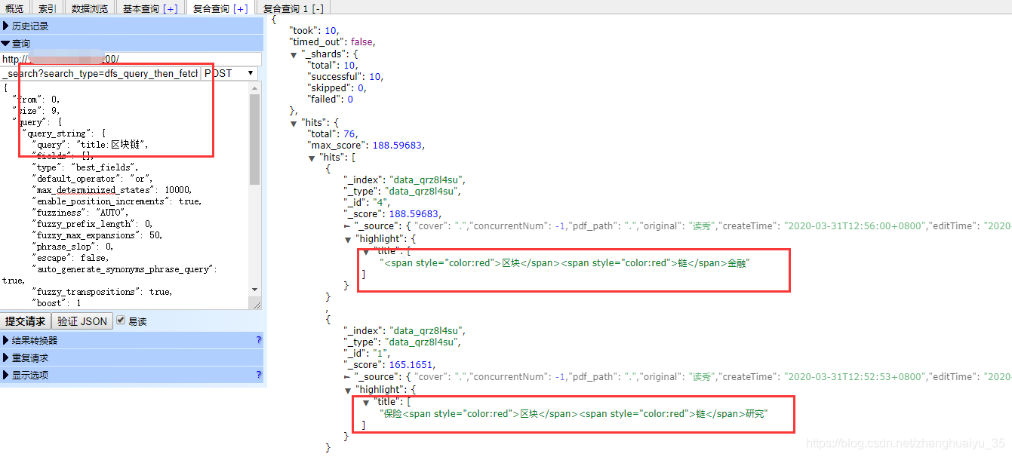Image resolution: width=1012 pixels, height=457 pixels.
Task: Switch to the 基本查询 tab
Action: tap(141, 8)
